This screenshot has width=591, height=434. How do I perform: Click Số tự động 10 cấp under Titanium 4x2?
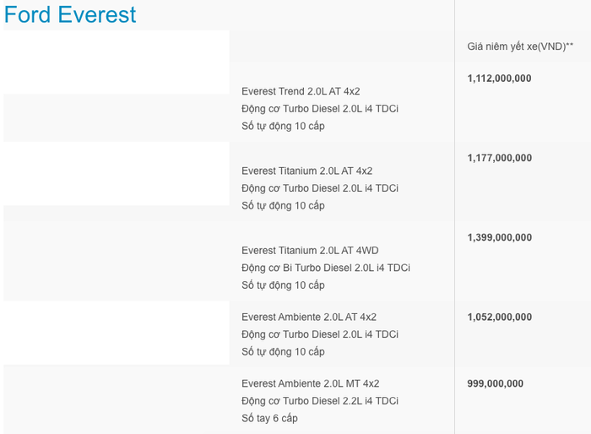point(283,206)
